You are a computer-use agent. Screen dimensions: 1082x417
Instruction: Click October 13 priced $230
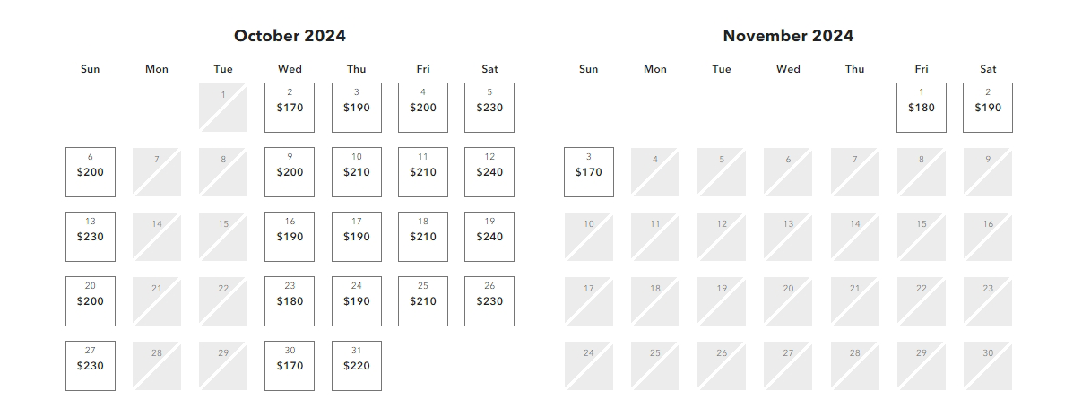pos(91,237)
